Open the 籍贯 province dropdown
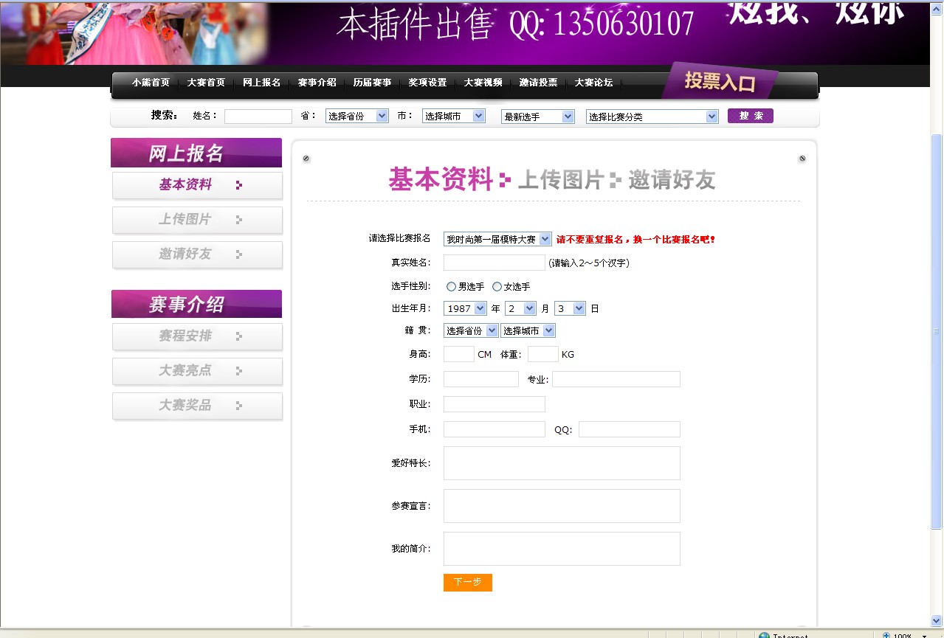 pos(471,330)
